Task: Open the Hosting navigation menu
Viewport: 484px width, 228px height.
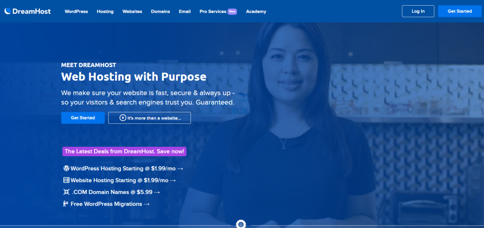Action: pos(105,11)
